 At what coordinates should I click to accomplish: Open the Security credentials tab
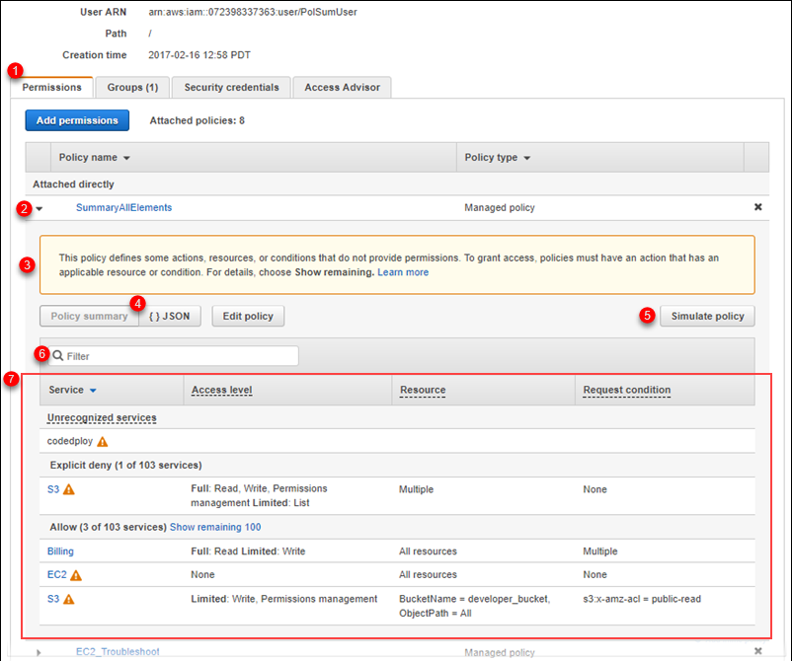231,88
